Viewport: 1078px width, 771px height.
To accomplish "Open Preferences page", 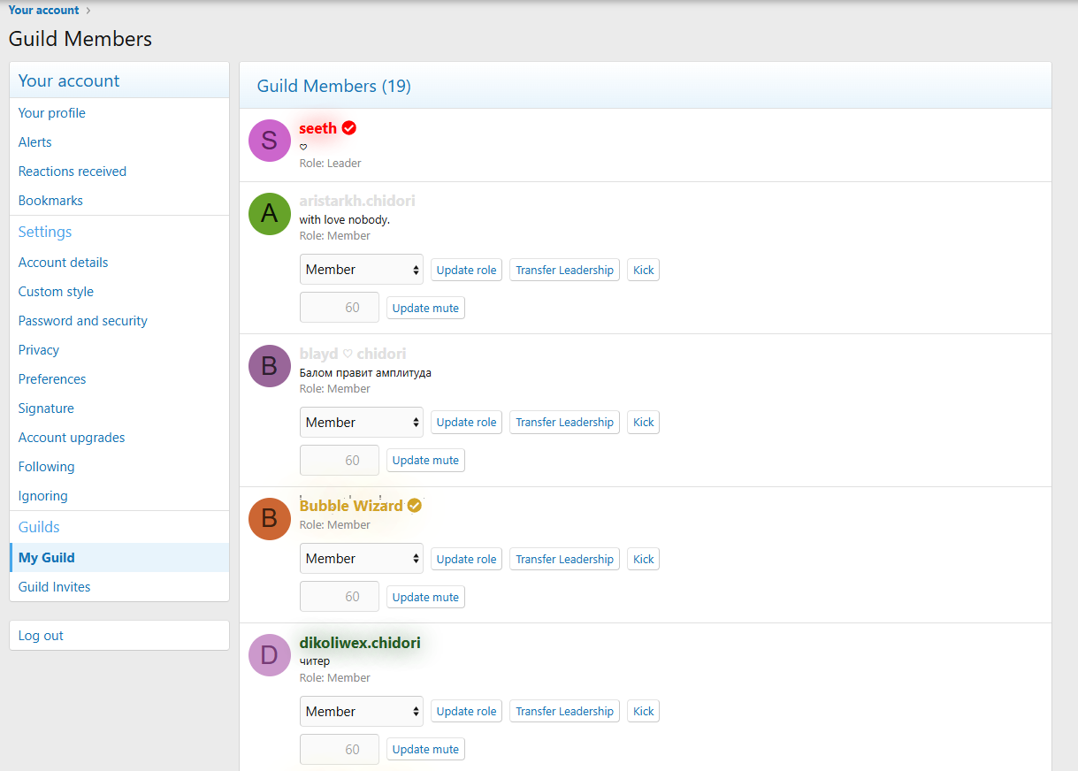I will pyautogui.click(x=119, y=379).
